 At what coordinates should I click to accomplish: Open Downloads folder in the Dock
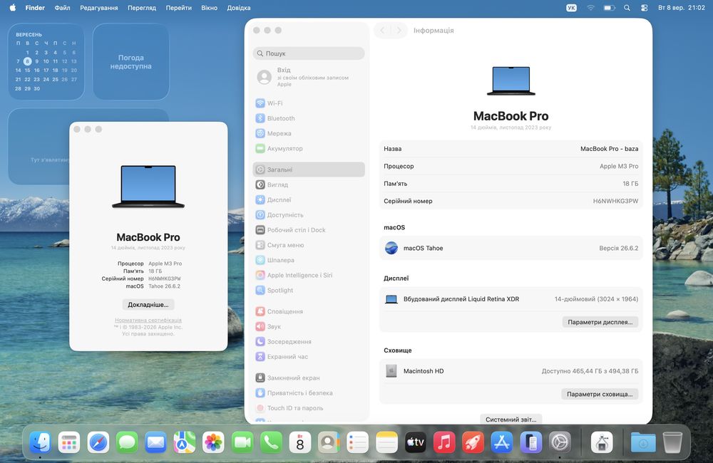643,442
